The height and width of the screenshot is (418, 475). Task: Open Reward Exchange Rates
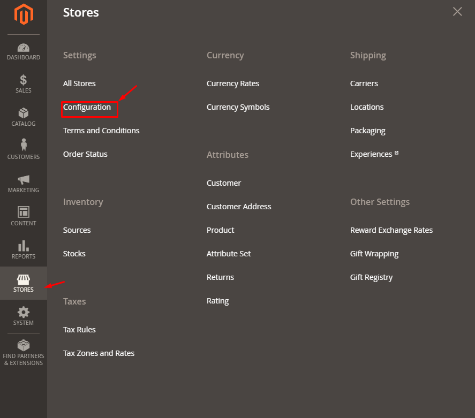point(391,230)
